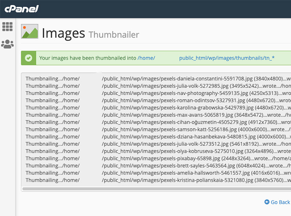
Task: Open the Home grid icon in sidebar
Action: click(8, 27)
